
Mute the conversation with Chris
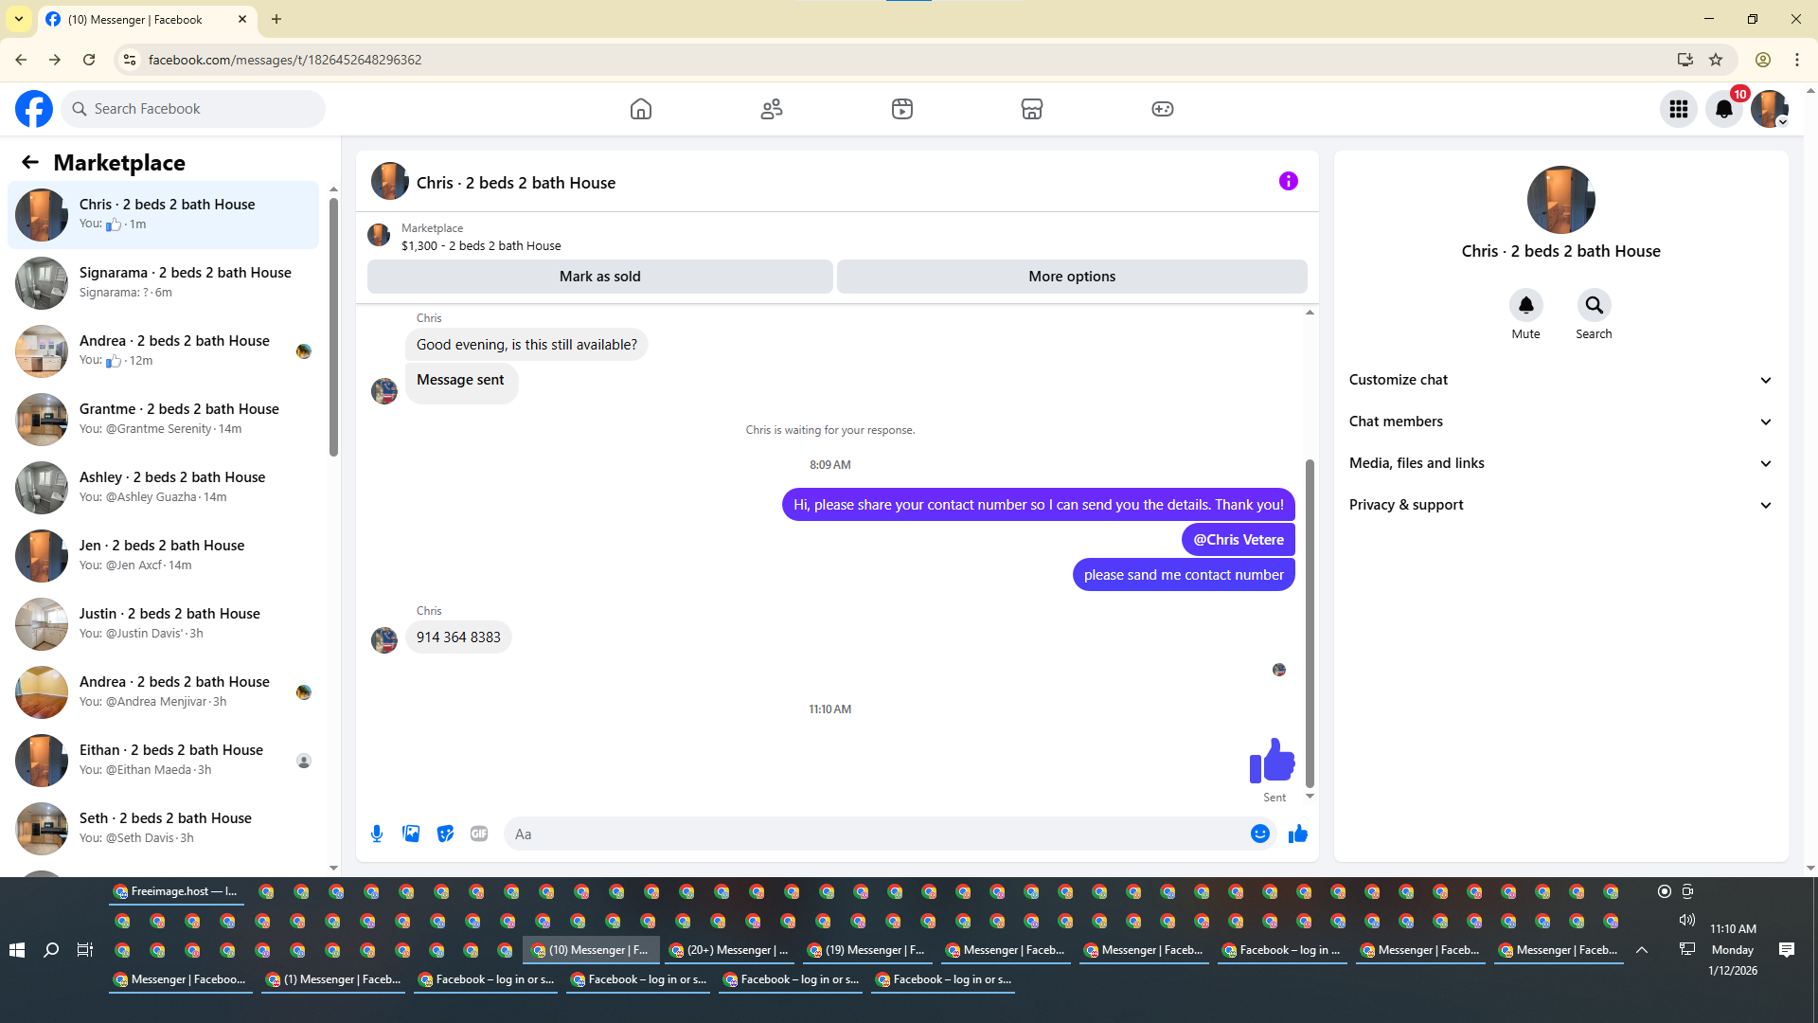(x=1525, y=305)
